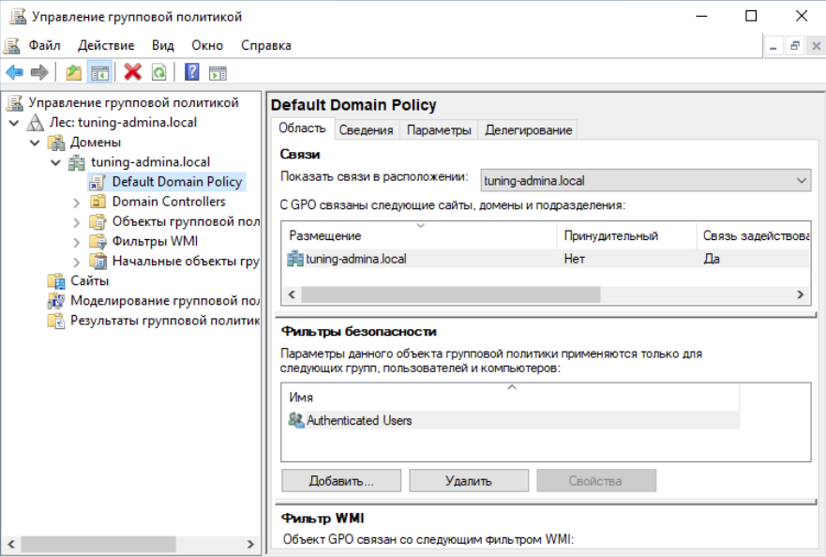
Task: Sort by the Размещение column header
Action: pyautogui.click(x=420, y=235)
